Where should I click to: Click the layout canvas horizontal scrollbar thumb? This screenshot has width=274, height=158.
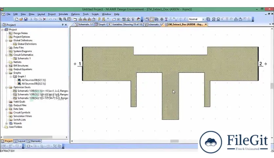click(174, 141)
